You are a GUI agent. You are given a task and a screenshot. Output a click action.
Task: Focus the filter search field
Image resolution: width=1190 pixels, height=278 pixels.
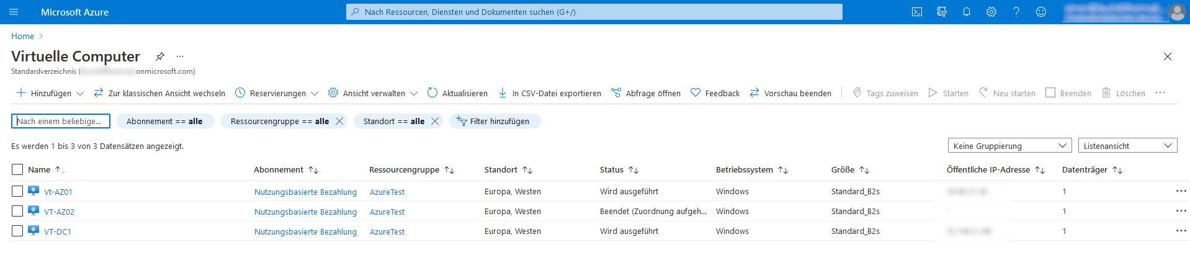point(61,121)
